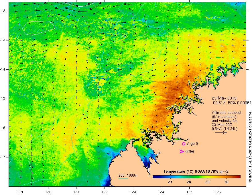Viewport: 252px width, 195px height.
Task: Click the '23-May 00Z' caption line
Action: (222, 125)
